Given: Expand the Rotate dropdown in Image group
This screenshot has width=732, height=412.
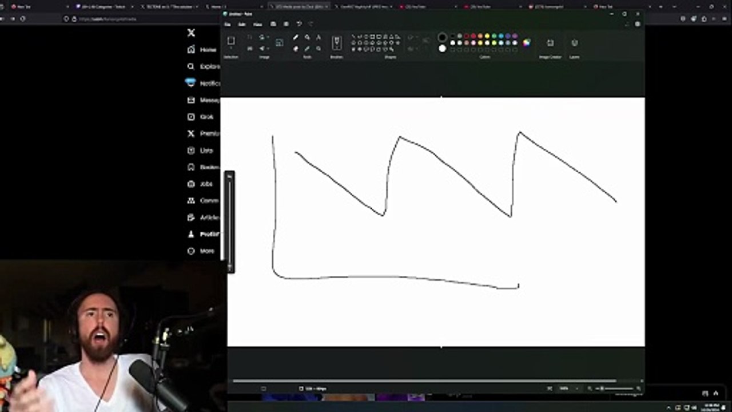Looking at the screenshot, I should click(x=268, y=37).
